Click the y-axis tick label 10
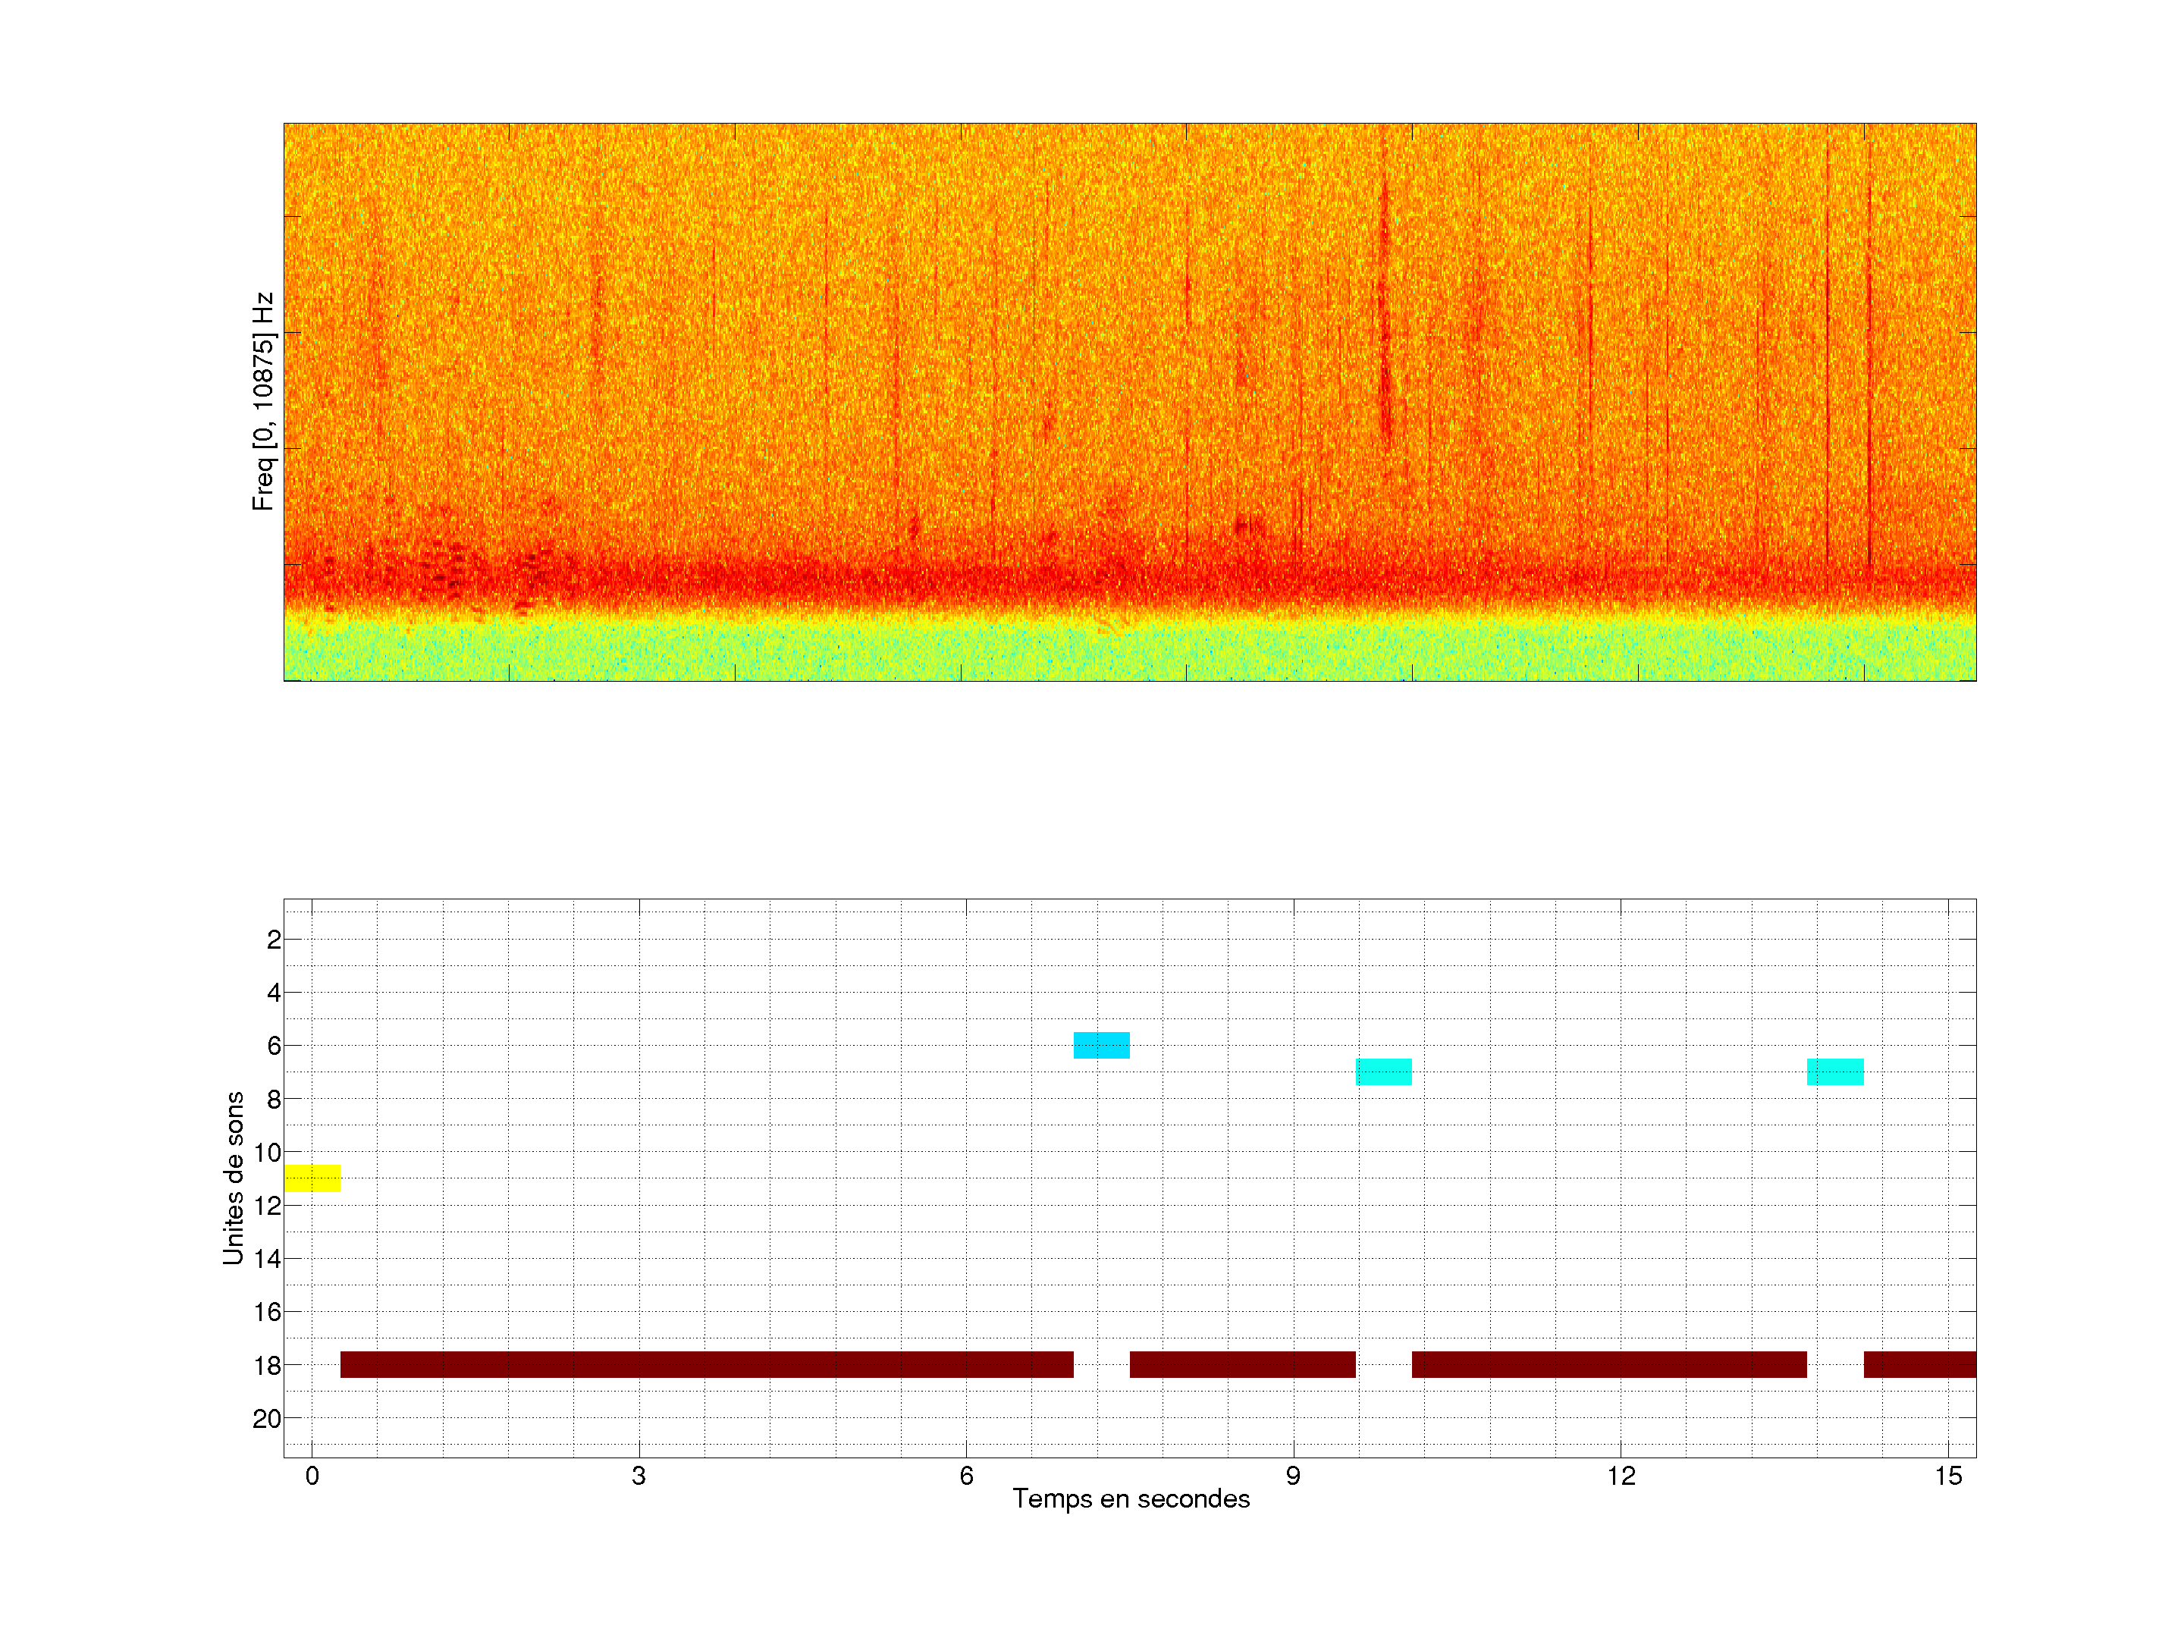 pyautogui.click(x=267, y=1152)
